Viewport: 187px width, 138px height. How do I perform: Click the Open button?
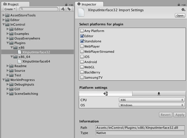(x=180, y=16)
